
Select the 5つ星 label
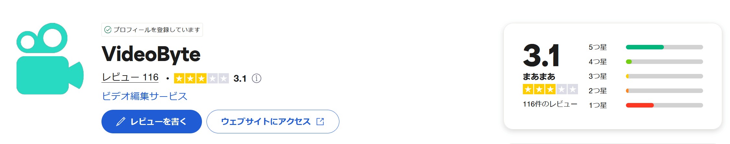(598, 47)
